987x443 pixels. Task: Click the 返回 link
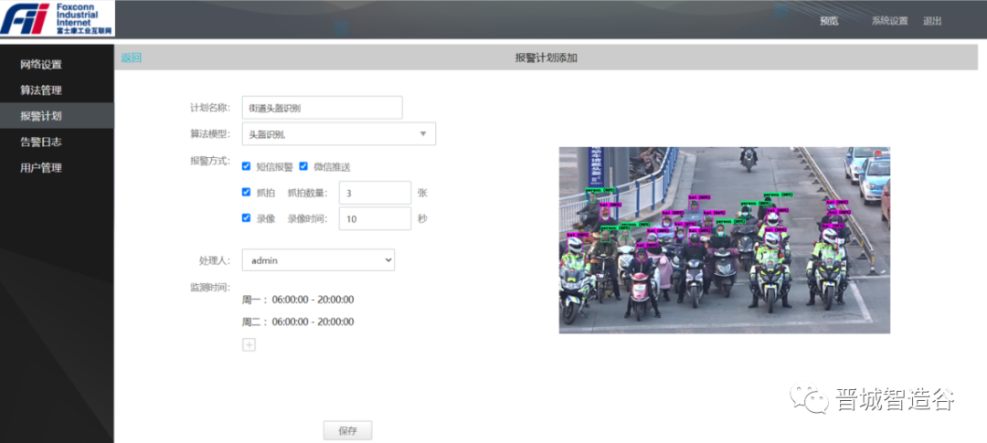(x=132, y=58)
